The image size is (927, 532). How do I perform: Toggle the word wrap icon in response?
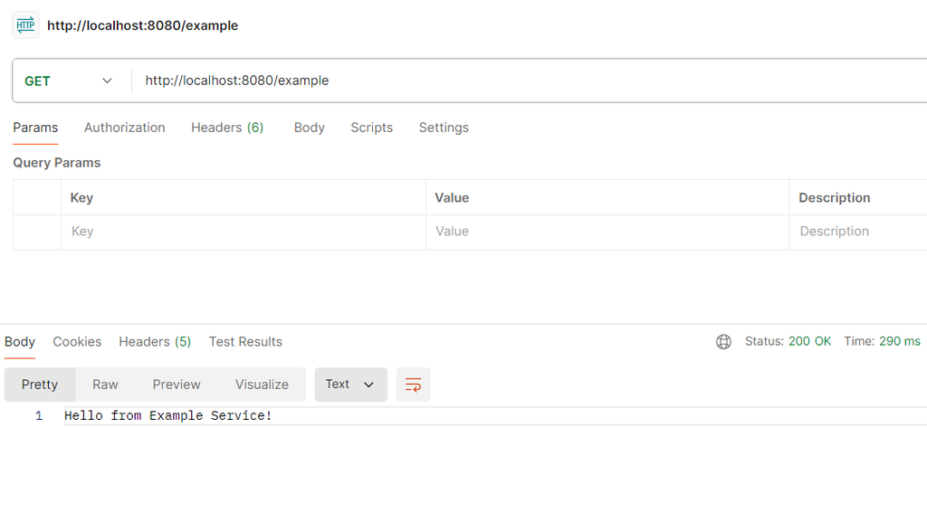[x=413, y=385]
